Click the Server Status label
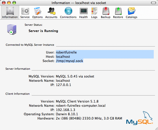 tap(34, 25)
